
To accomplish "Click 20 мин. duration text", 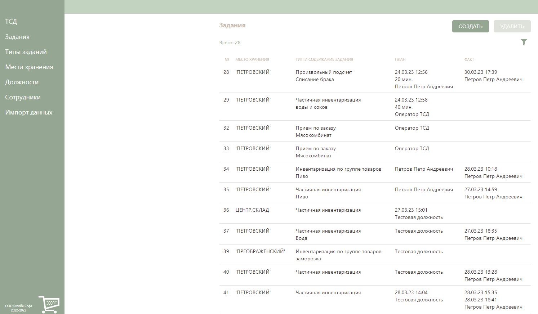I will click(404, 79).
